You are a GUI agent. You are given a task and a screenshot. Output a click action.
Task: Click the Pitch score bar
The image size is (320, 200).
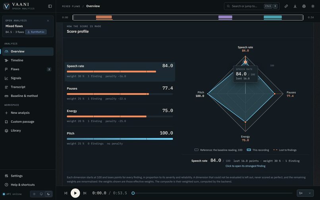(x=120, y=139)
